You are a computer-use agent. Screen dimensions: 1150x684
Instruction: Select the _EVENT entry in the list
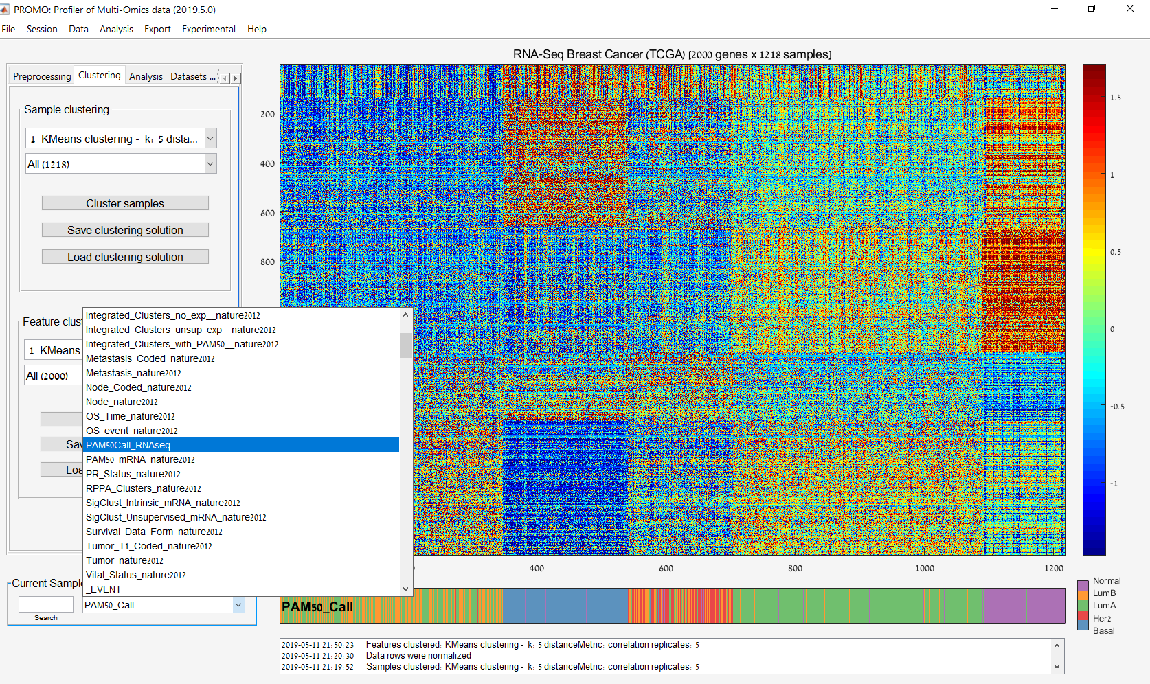[103, 589]
